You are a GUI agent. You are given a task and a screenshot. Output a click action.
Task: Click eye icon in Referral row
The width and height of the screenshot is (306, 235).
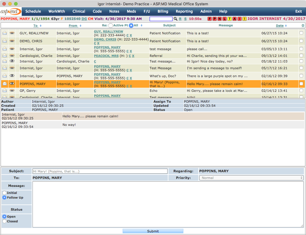tap(12, 56)
